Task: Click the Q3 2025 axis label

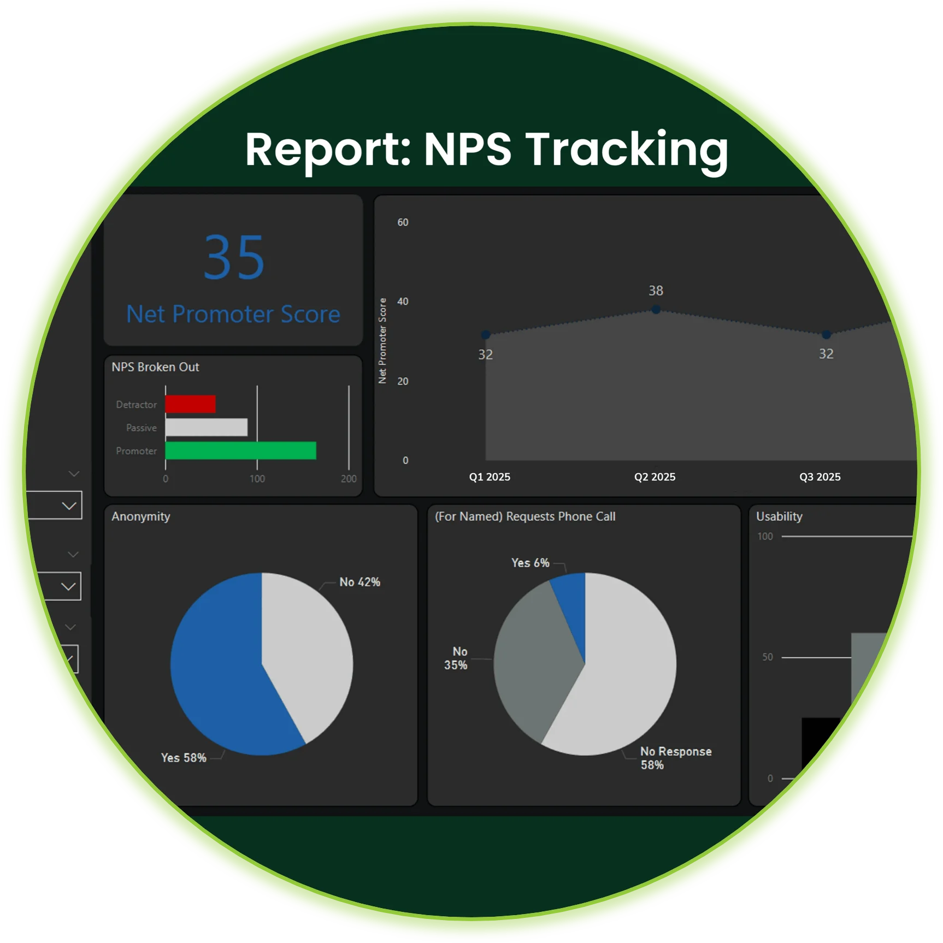Action: click(820, 477)
